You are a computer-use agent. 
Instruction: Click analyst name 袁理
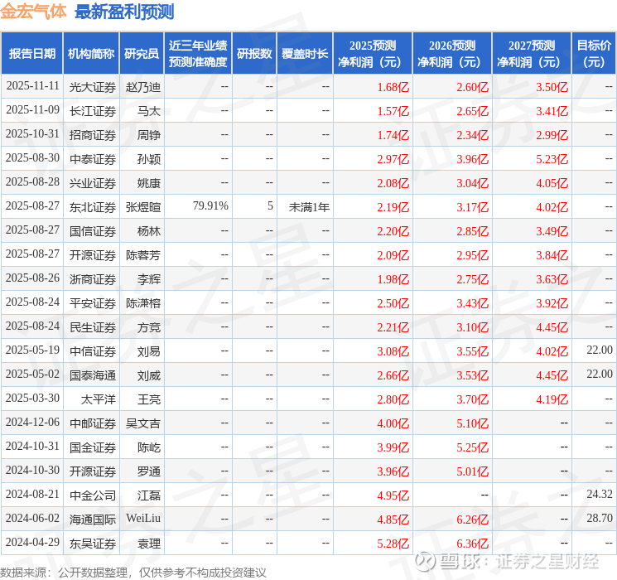(149, 544)
